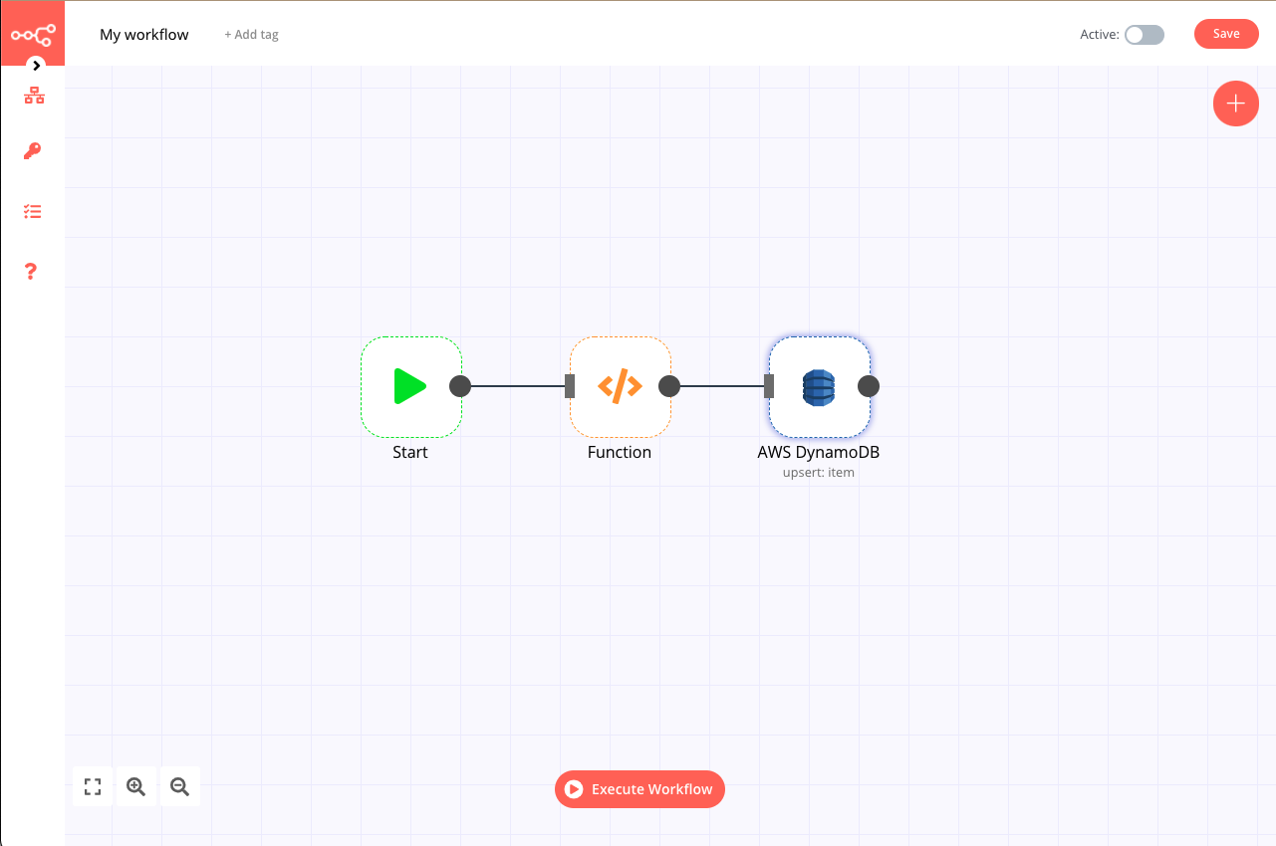Screen dimensions: 1276x846
Task: Open the Function node
Action: pos(620,386)
